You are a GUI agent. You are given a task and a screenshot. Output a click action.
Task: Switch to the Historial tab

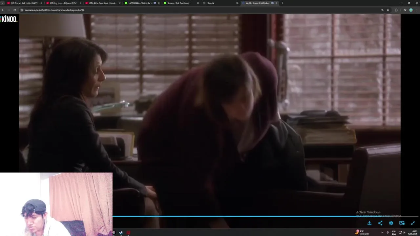pos(220,3)
